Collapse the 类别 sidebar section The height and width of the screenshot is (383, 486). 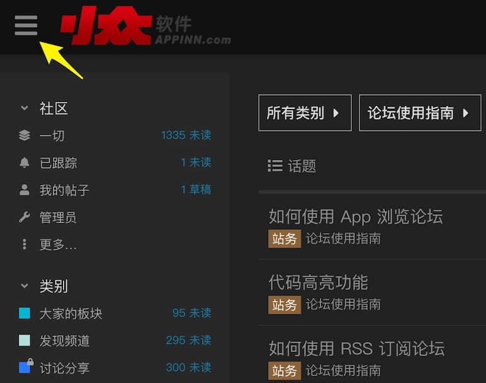[x=25, y=286]
